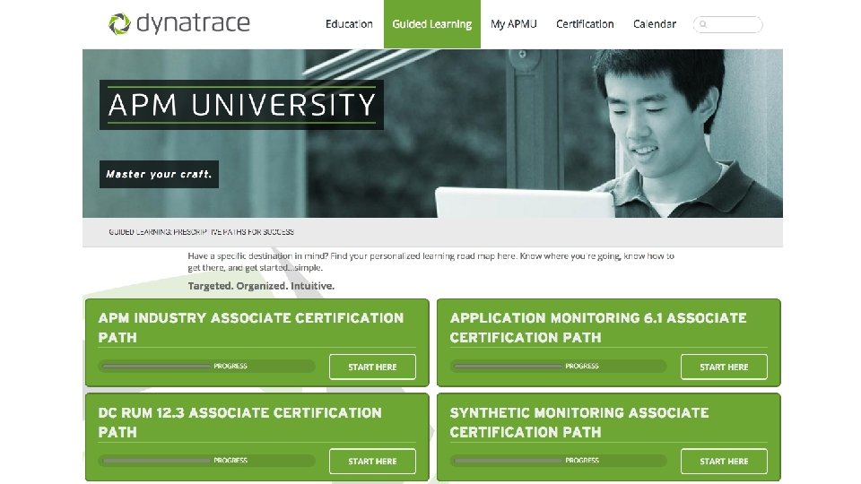Click the APM UNIVERSITY banner title

tap(241, 105)
